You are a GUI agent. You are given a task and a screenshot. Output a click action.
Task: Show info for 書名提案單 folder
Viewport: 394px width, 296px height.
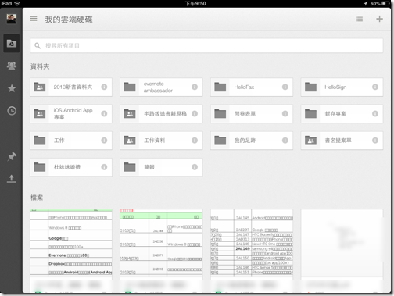click(x=375, y=141)
